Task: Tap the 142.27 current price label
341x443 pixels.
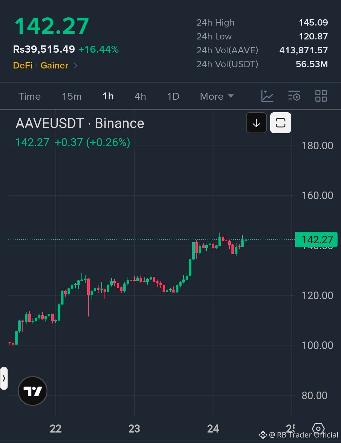Action: [x=316, y=239]
